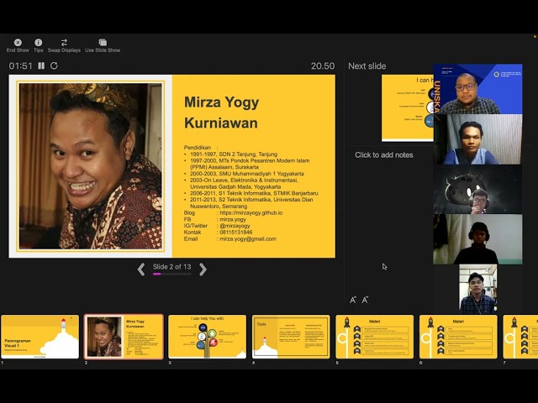
Task: Increase notes font size
Action: click(x=353, y=300)
